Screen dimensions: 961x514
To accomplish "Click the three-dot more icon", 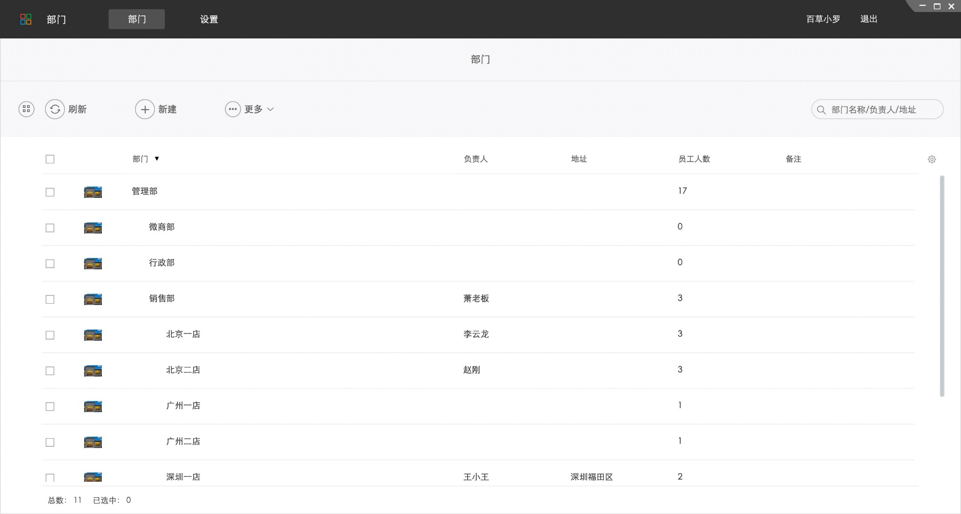I will point(233,110).
